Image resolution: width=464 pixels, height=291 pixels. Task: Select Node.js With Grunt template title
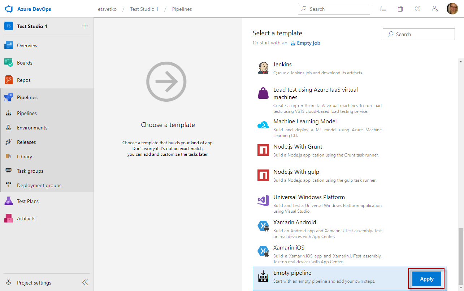(x=298, y=147)
